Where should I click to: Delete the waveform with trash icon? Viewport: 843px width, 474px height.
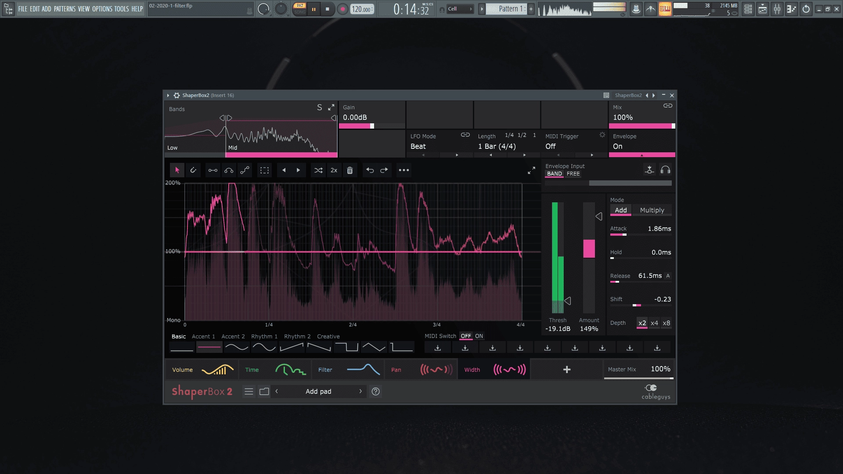coord(350,170)
